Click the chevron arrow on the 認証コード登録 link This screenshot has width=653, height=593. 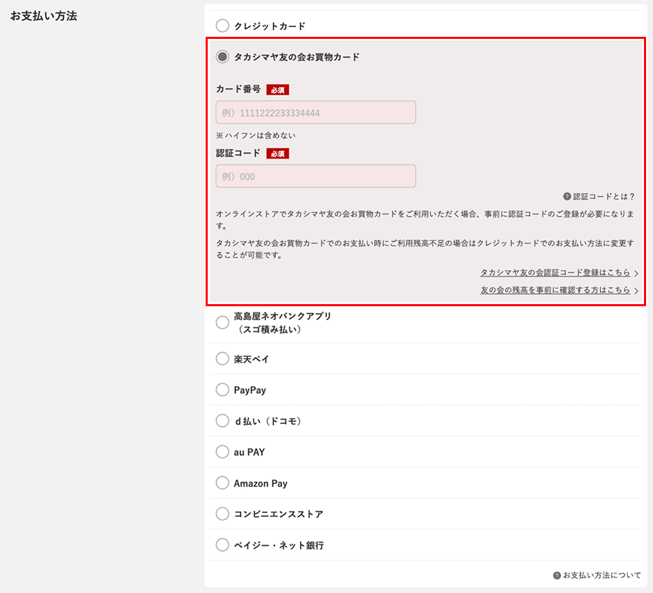(x=636, y=273)
